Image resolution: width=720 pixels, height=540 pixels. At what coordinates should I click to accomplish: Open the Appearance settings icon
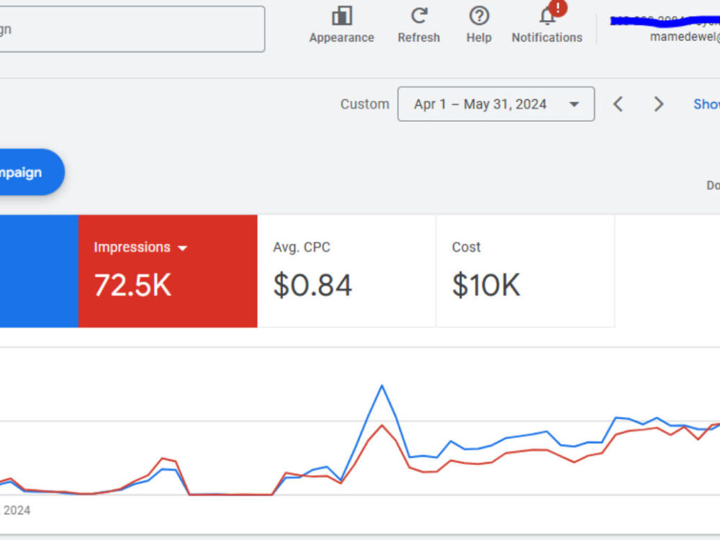click(341, 17)
